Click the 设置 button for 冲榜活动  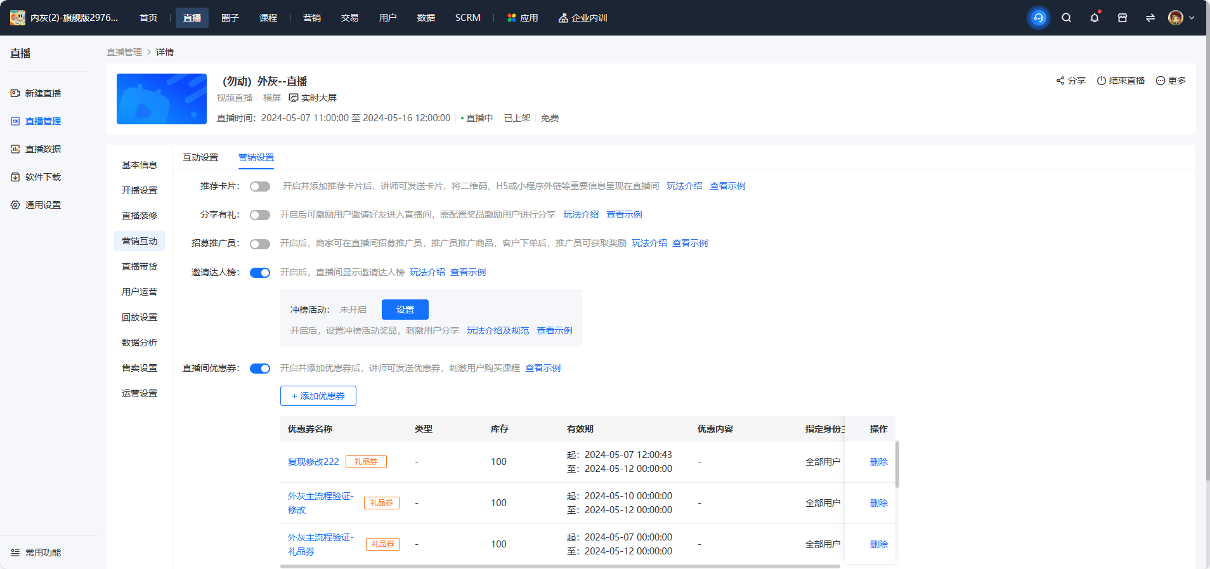405,310
